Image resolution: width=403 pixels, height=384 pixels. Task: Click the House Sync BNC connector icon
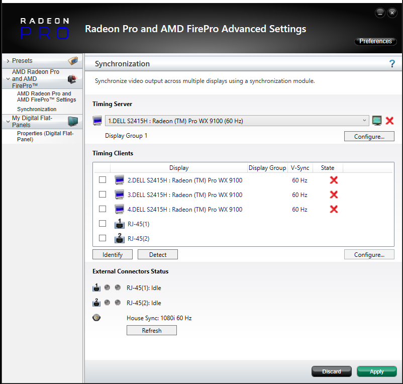96,318
